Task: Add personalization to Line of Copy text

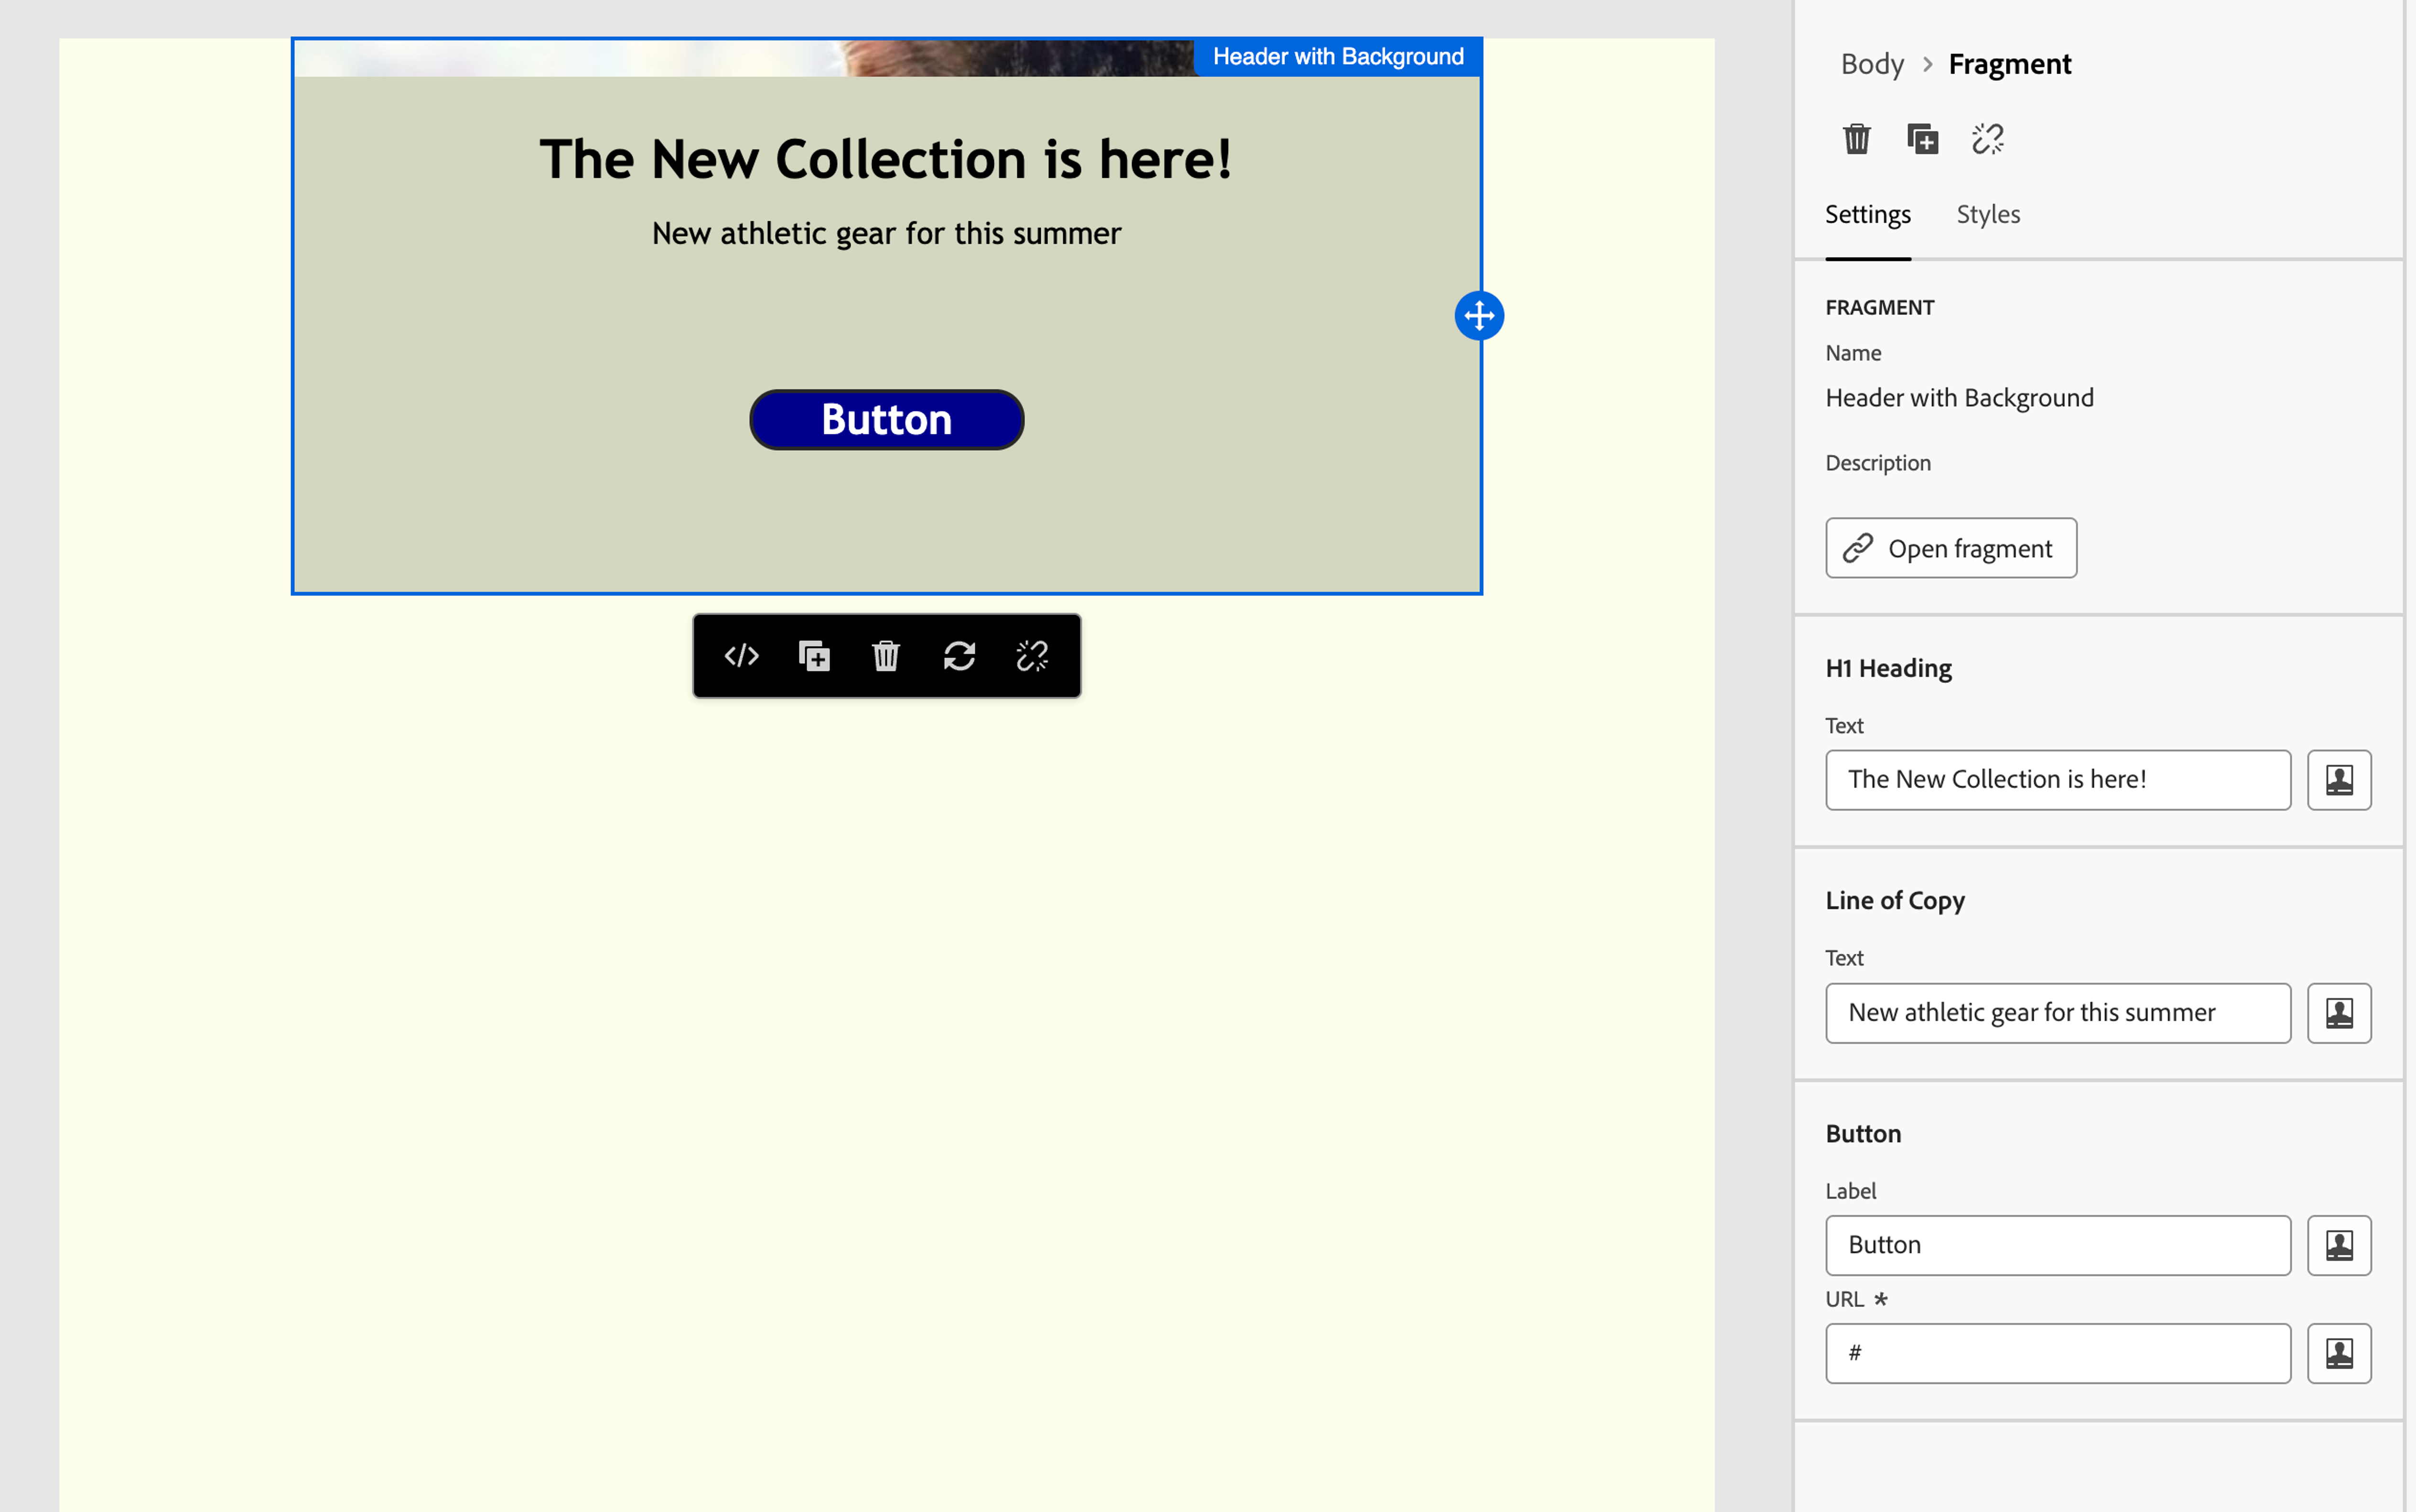Action: point(2339,1013)
